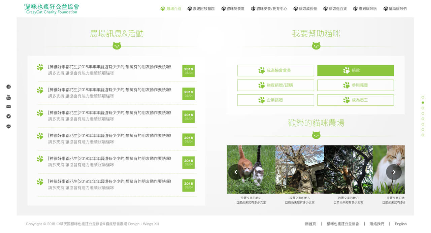Screen dimensions: 431x233
Task: Jump to the last page indicator dot
Action: pos(423,135)
